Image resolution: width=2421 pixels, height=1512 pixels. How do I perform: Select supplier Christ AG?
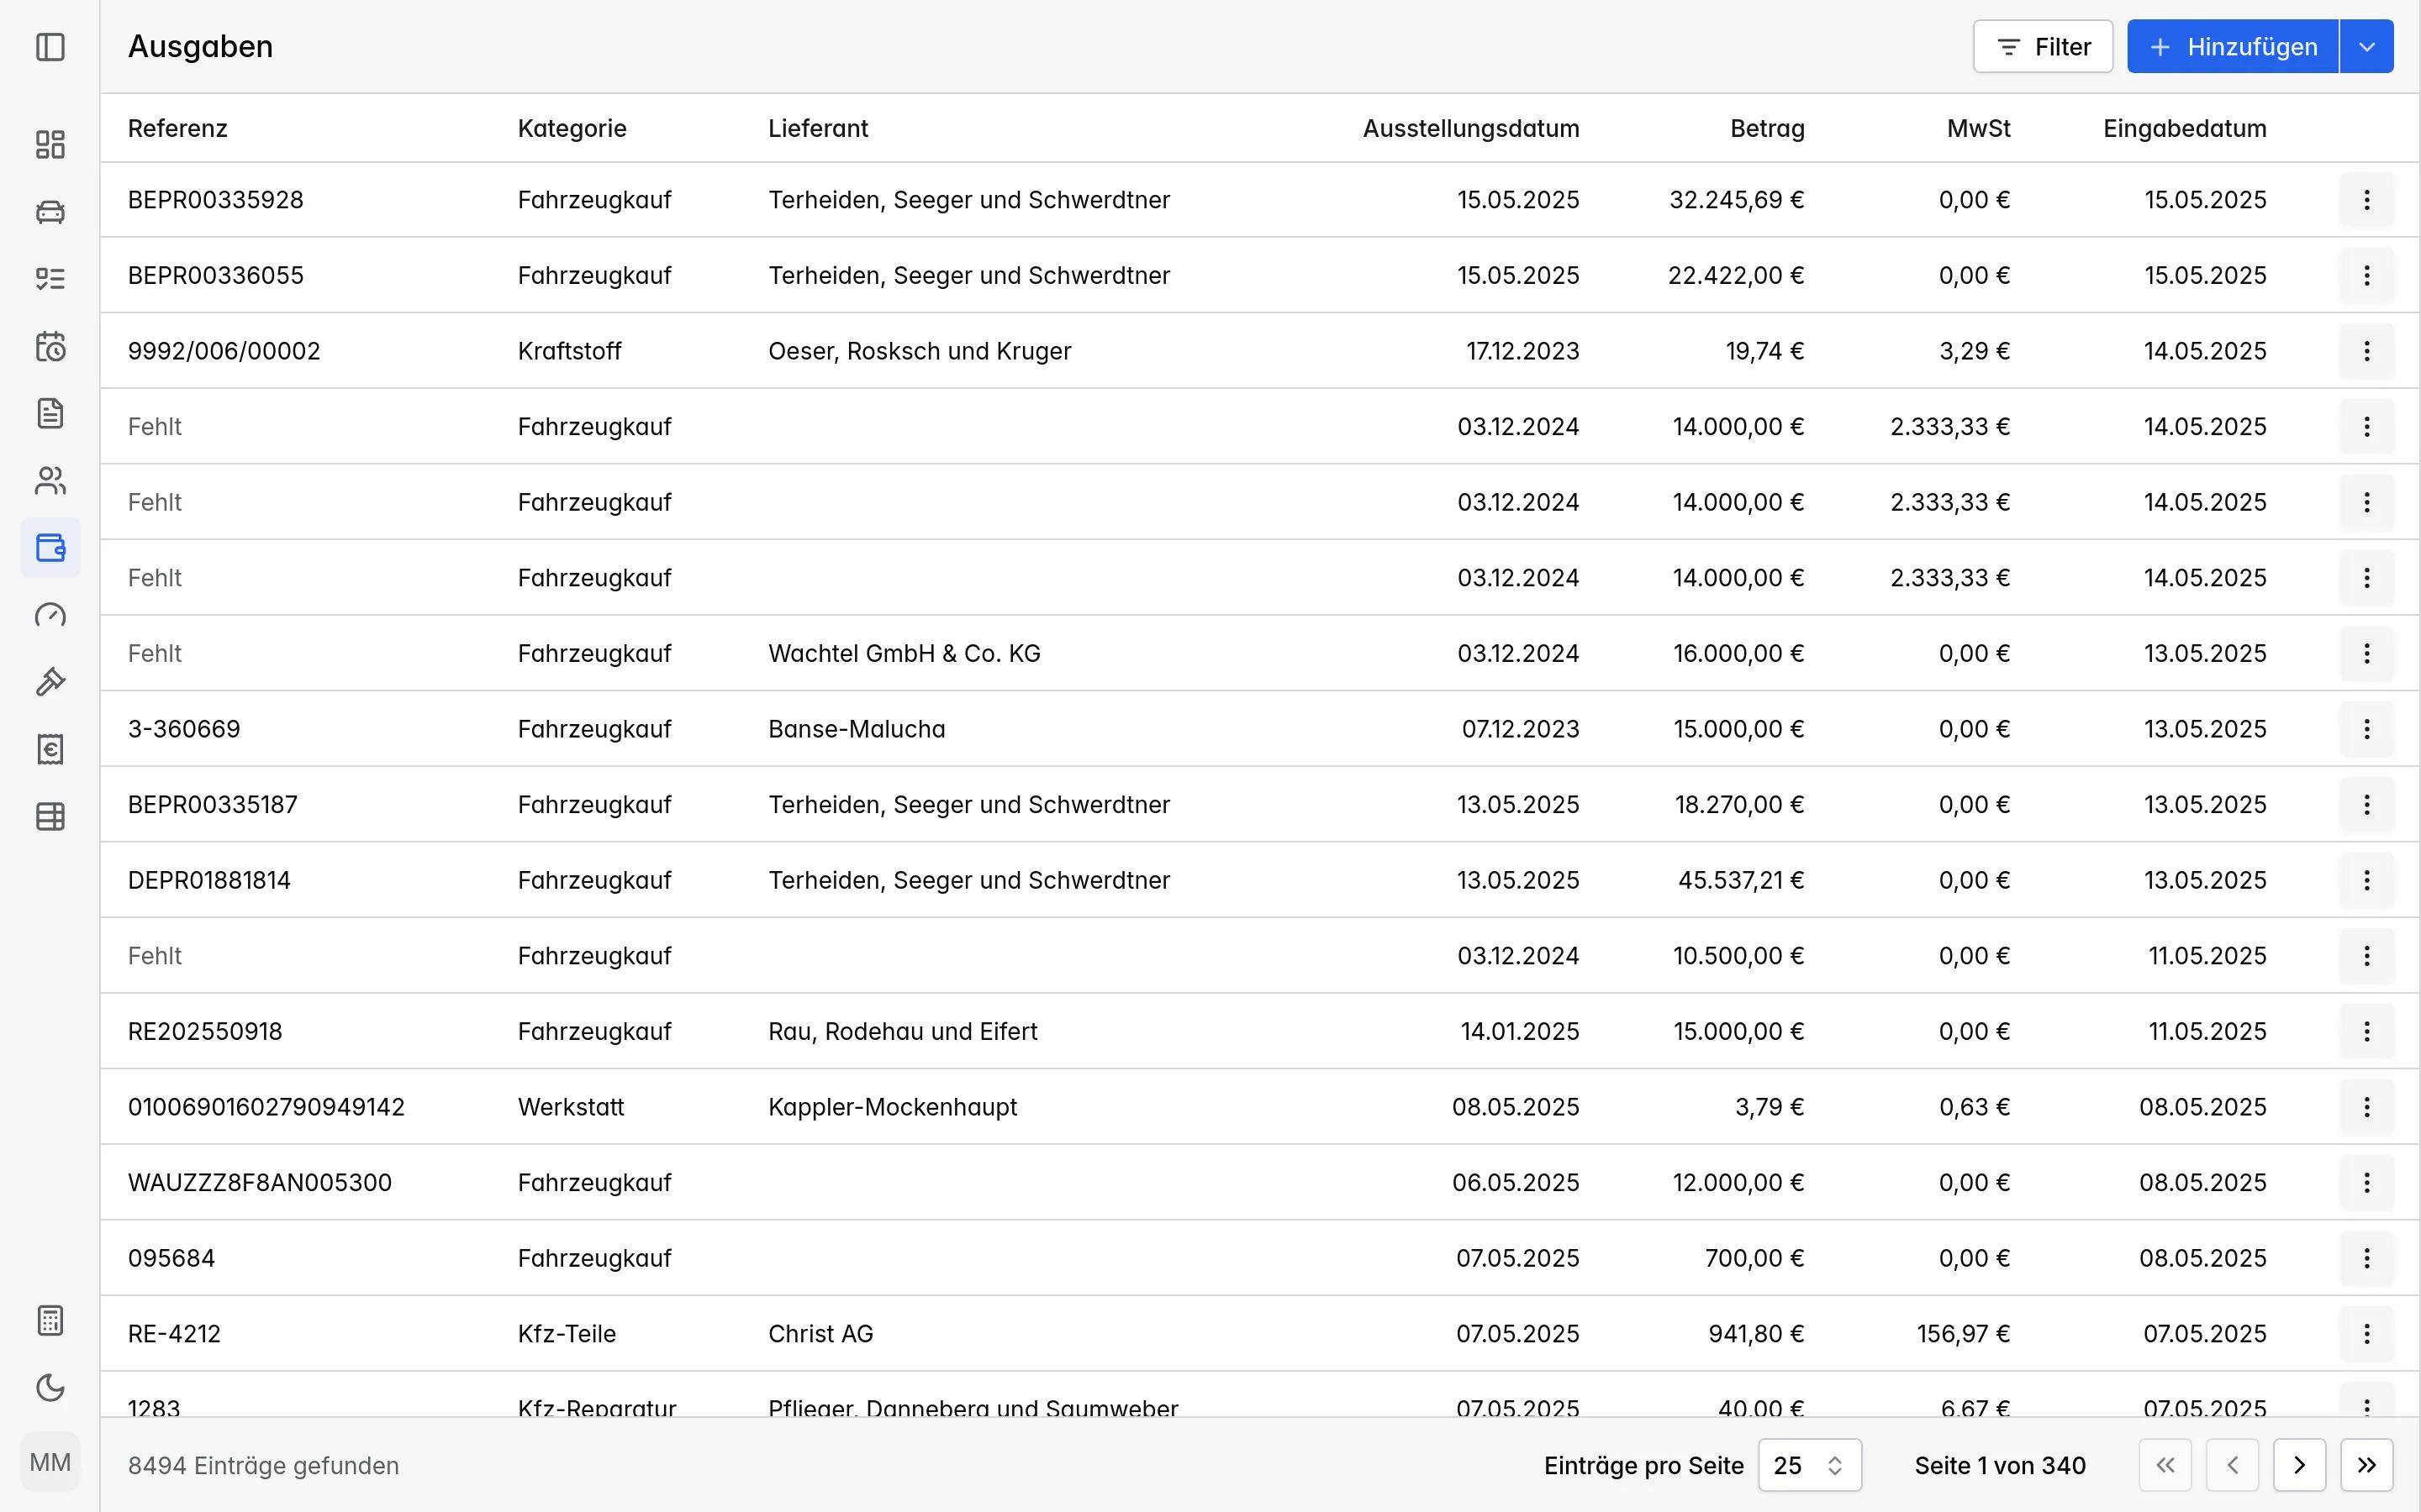click(821, 1334)
